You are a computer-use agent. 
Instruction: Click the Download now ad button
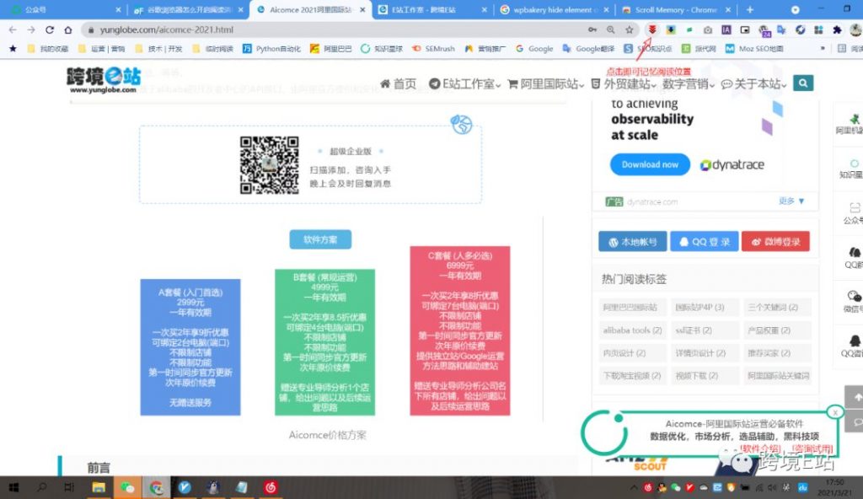pos(650,164)
